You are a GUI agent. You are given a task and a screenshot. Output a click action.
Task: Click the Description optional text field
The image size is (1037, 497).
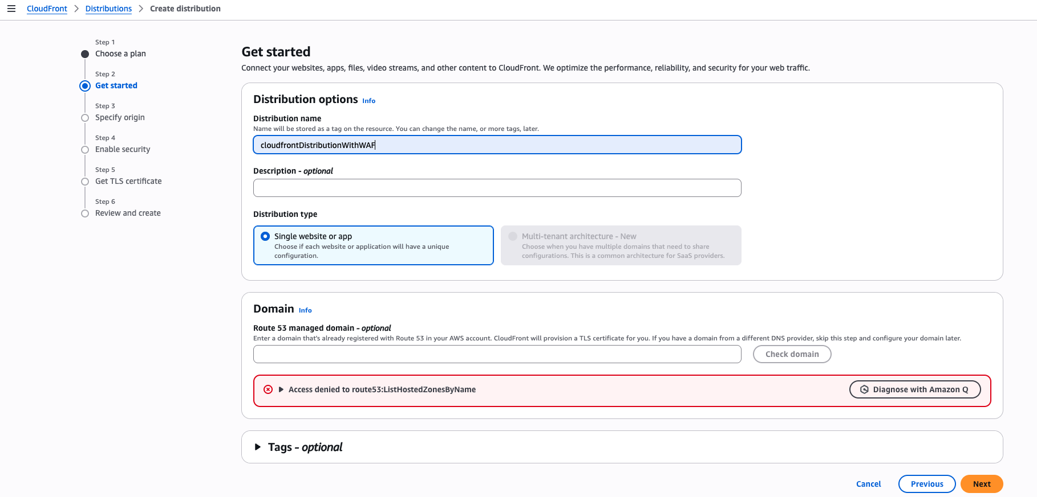point(497,188)
